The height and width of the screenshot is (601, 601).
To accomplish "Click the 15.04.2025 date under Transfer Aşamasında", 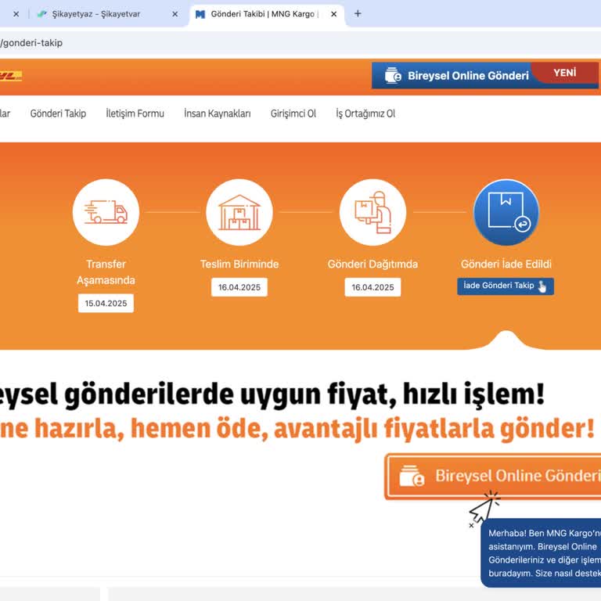I will click(106, 303).
